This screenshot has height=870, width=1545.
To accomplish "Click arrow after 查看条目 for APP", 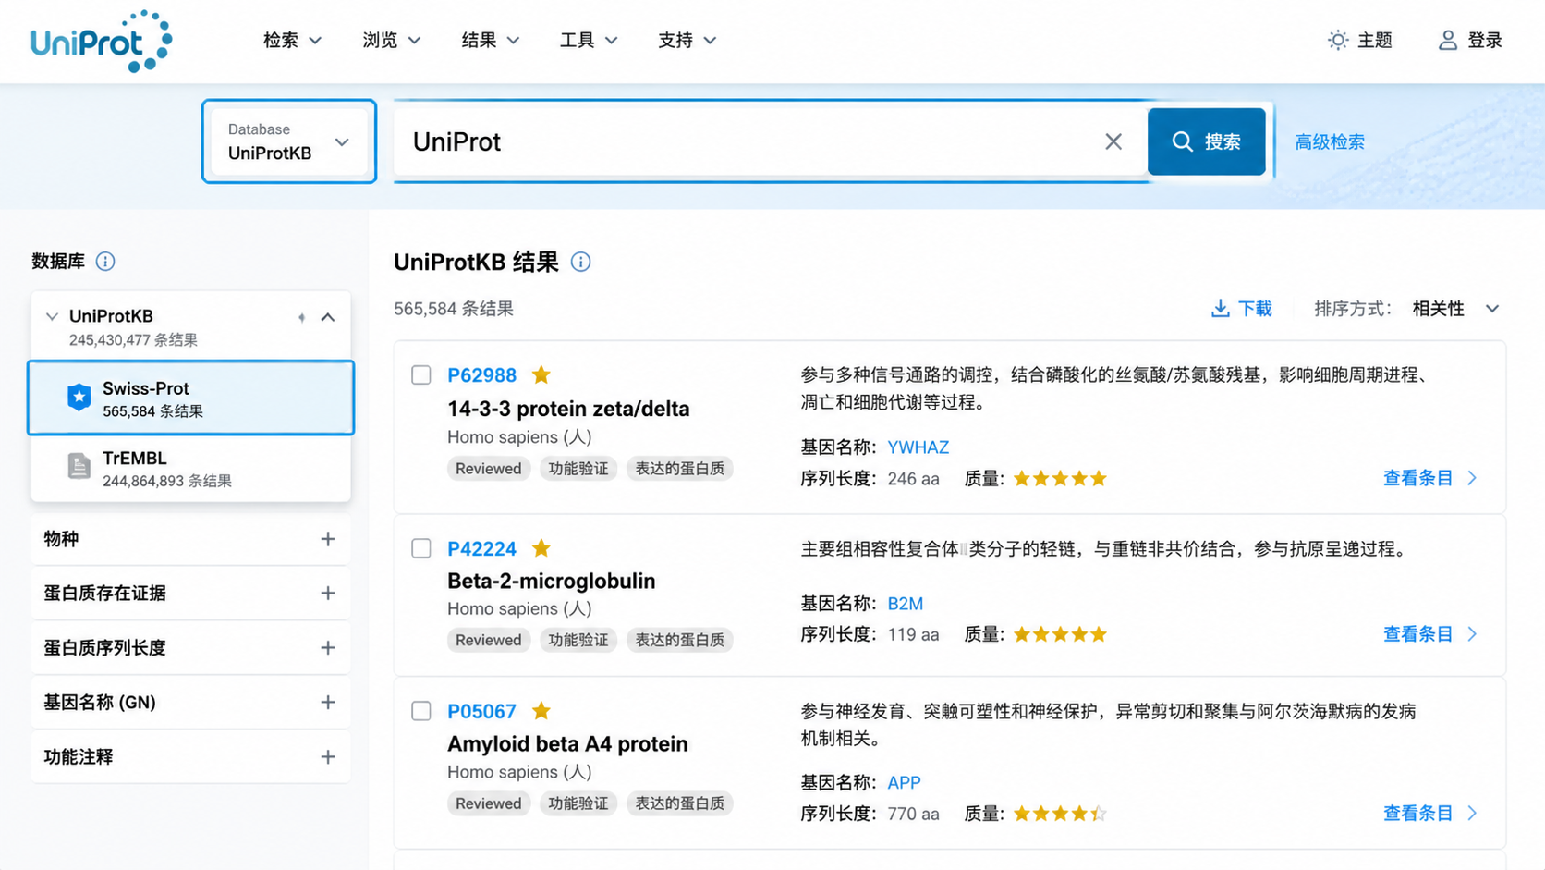I will coord(1473,814).
